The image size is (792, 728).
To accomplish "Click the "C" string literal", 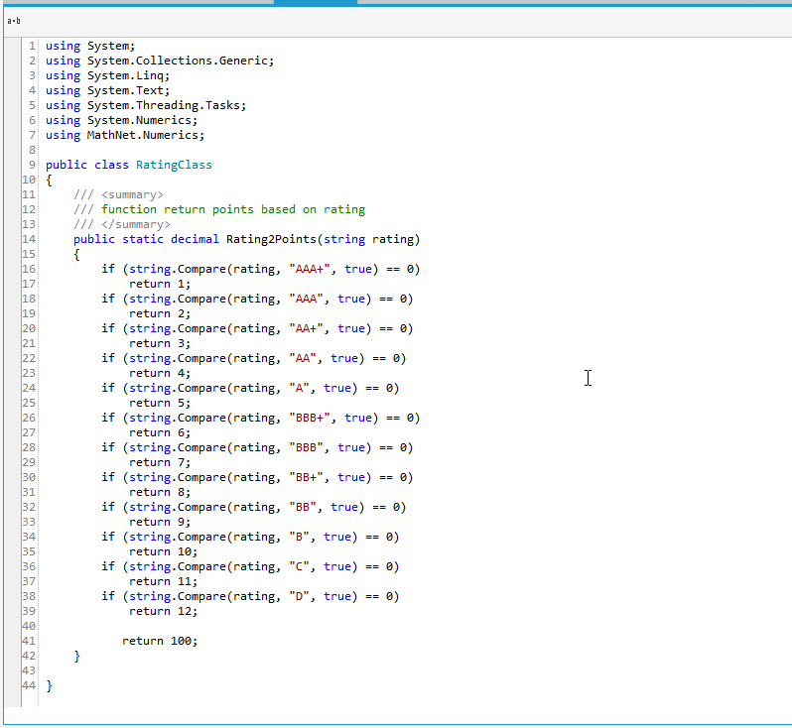I will pos(299,567).
